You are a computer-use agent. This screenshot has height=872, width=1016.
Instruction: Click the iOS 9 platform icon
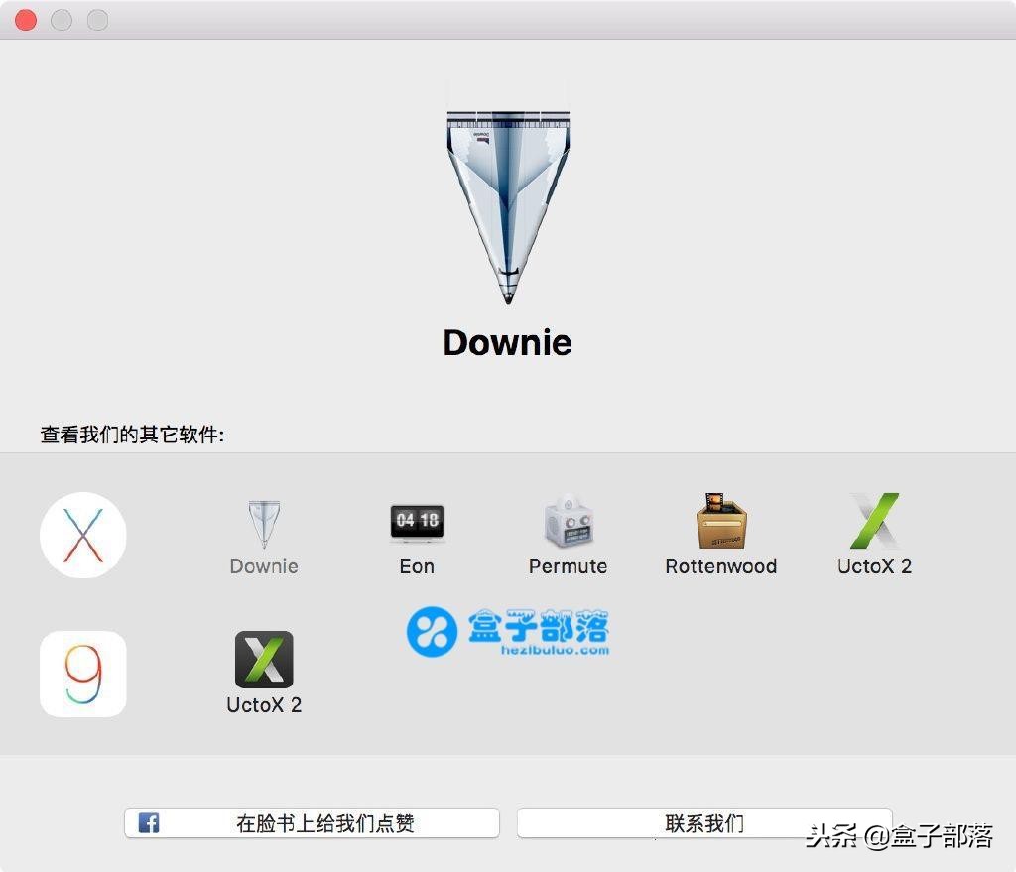[x=82, y=673]
